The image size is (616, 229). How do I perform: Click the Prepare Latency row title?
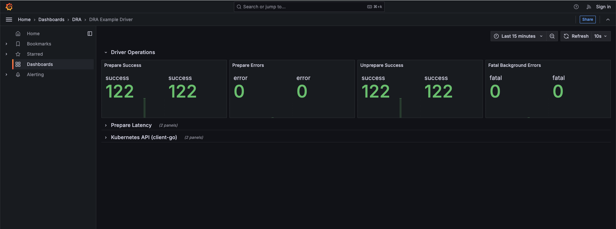(x=131, y=125)
